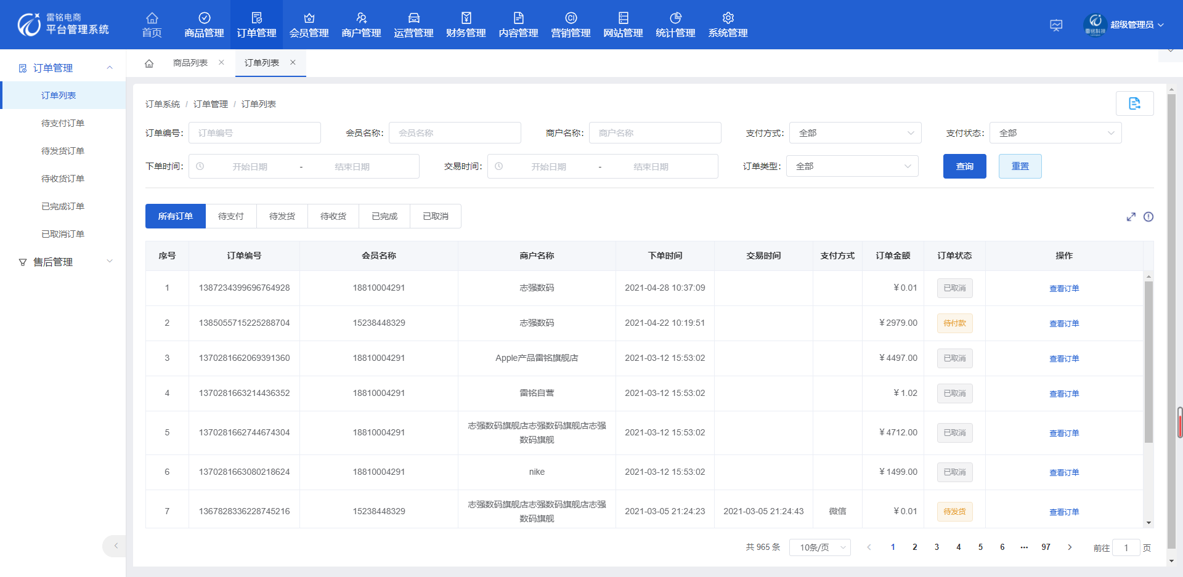
Task: Click the home icon in tab bar
Action: click(x=149, y=63)
